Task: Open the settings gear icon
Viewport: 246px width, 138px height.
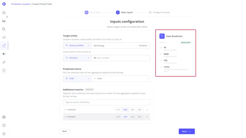Action: click(x=4, y=117)
